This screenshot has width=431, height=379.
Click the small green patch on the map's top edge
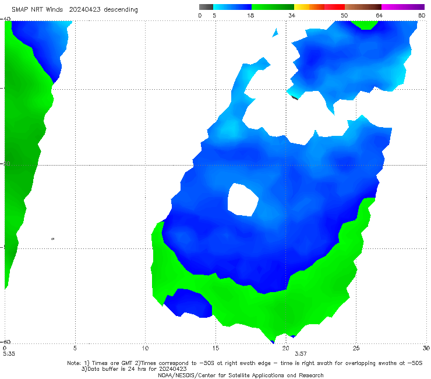coord(365,24)
